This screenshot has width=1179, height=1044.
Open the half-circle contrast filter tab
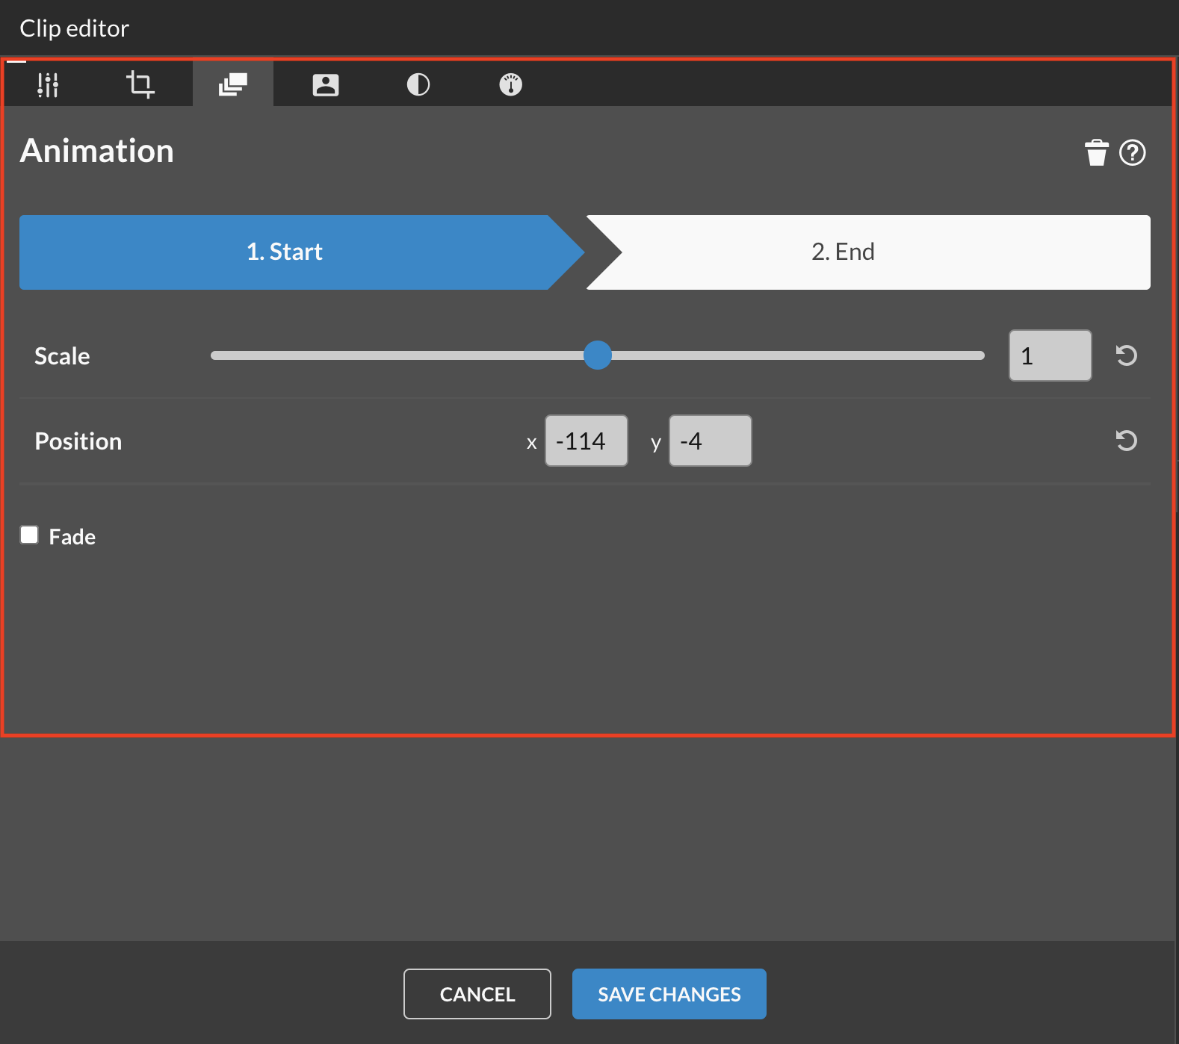(x=418, y=84)
